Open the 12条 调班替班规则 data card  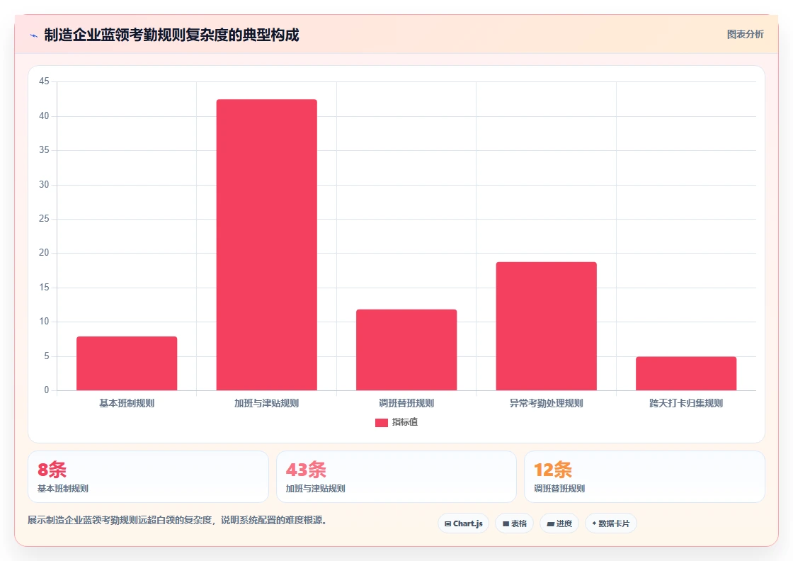coord(644,477)
